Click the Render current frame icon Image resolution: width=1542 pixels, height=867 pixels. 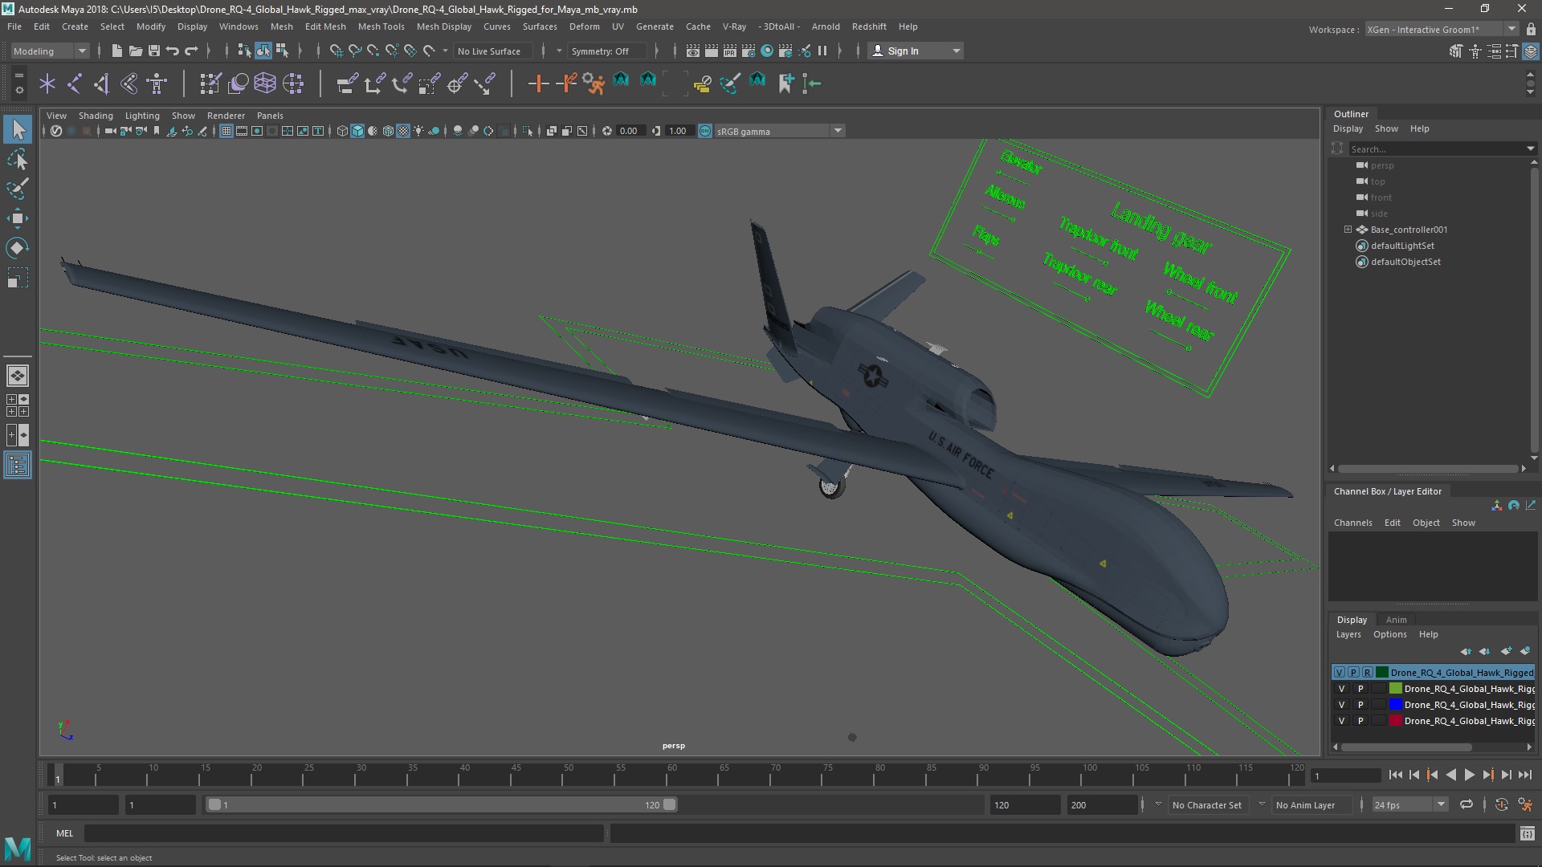[712, 51]
